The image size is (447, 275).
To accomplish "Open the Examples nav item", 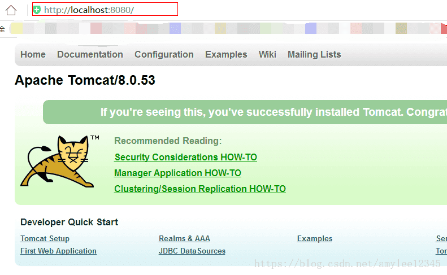I will tap(226, 54).
